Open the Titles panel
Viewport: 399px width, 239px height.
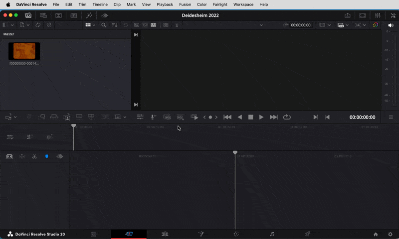(x=73, y=15)
